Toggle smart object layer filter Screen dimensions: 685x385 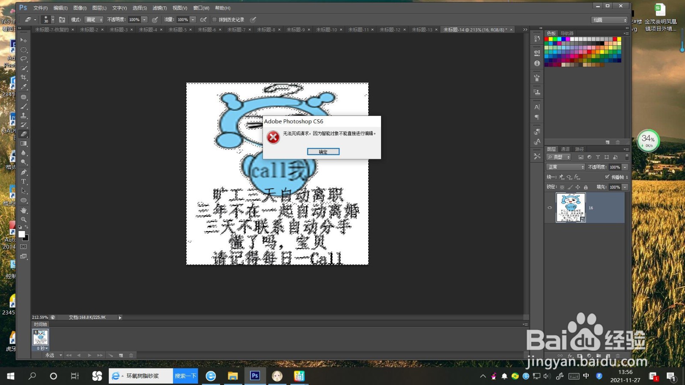615,157
